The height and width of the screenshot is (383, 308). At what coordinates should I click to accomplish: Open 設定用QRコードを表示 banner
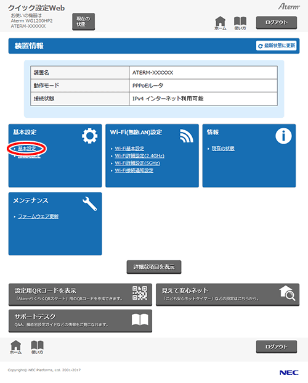(x=80, y=295)
